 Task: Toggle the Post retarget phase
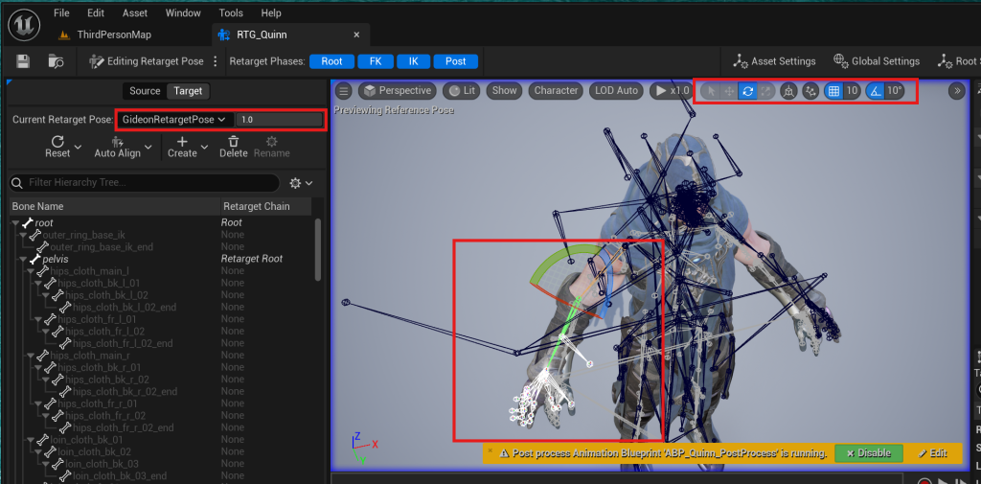(x=455, y=61)
